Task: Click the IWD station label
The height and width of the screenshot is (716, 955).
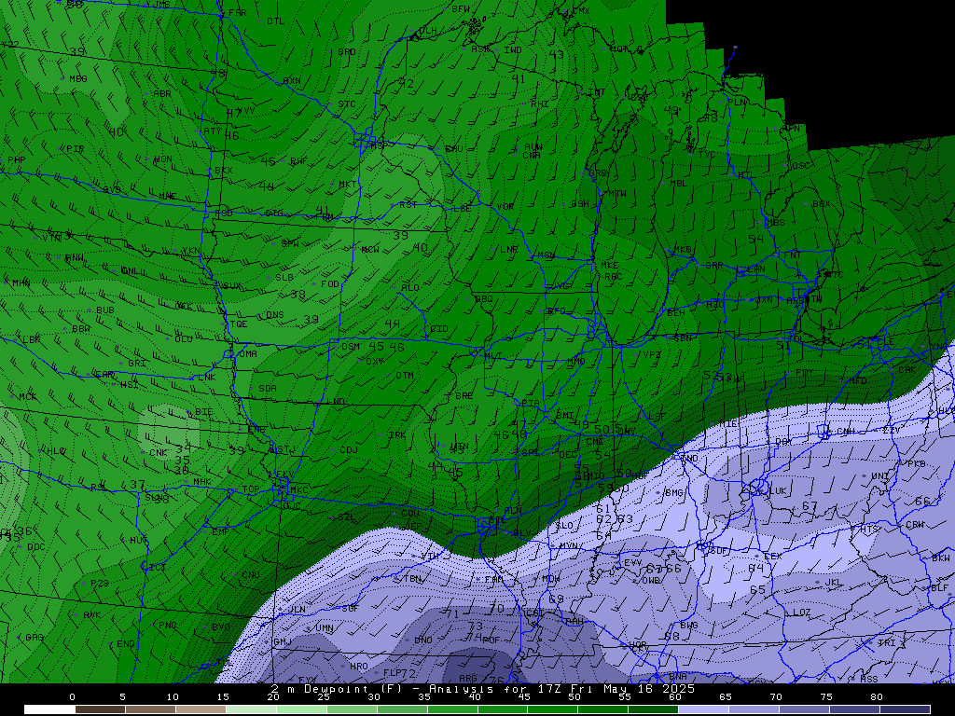Action: (513, 50)
